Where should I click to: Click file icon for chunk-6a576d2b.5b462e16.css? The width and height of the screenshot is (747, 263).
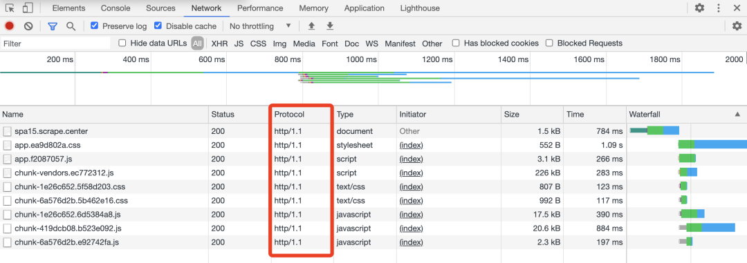[x=7, y=201]
